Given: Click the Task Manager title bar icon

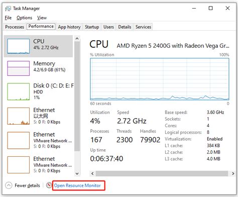Looking at the screenshot, I should click(x=8, y=9).
